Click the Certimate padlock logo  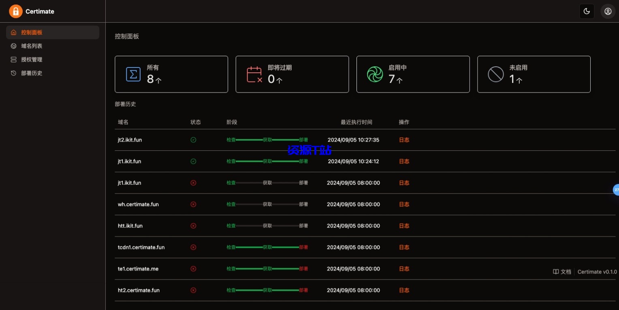pos(16,11)
